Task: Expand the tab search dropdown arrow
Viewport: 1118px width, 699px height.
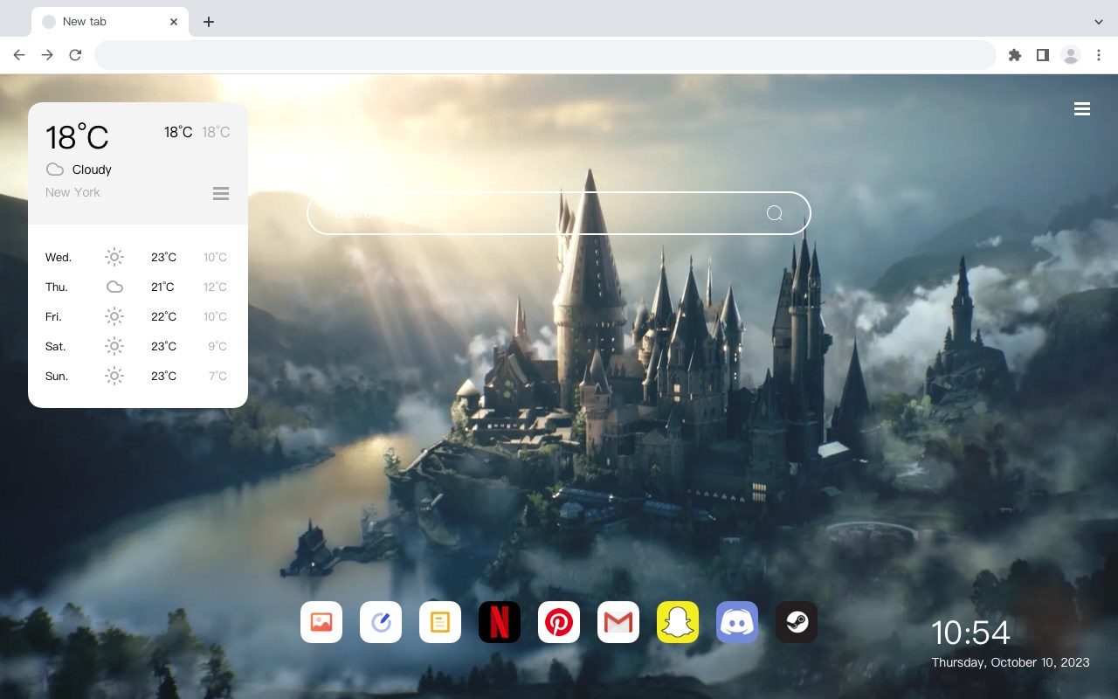Action: pos(1099,22)
